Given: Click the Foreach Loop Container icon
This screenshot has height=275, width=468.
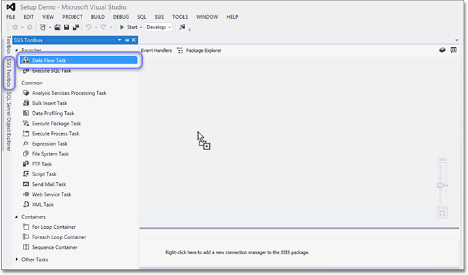Looking at the screenshot, I should [26, 237].
